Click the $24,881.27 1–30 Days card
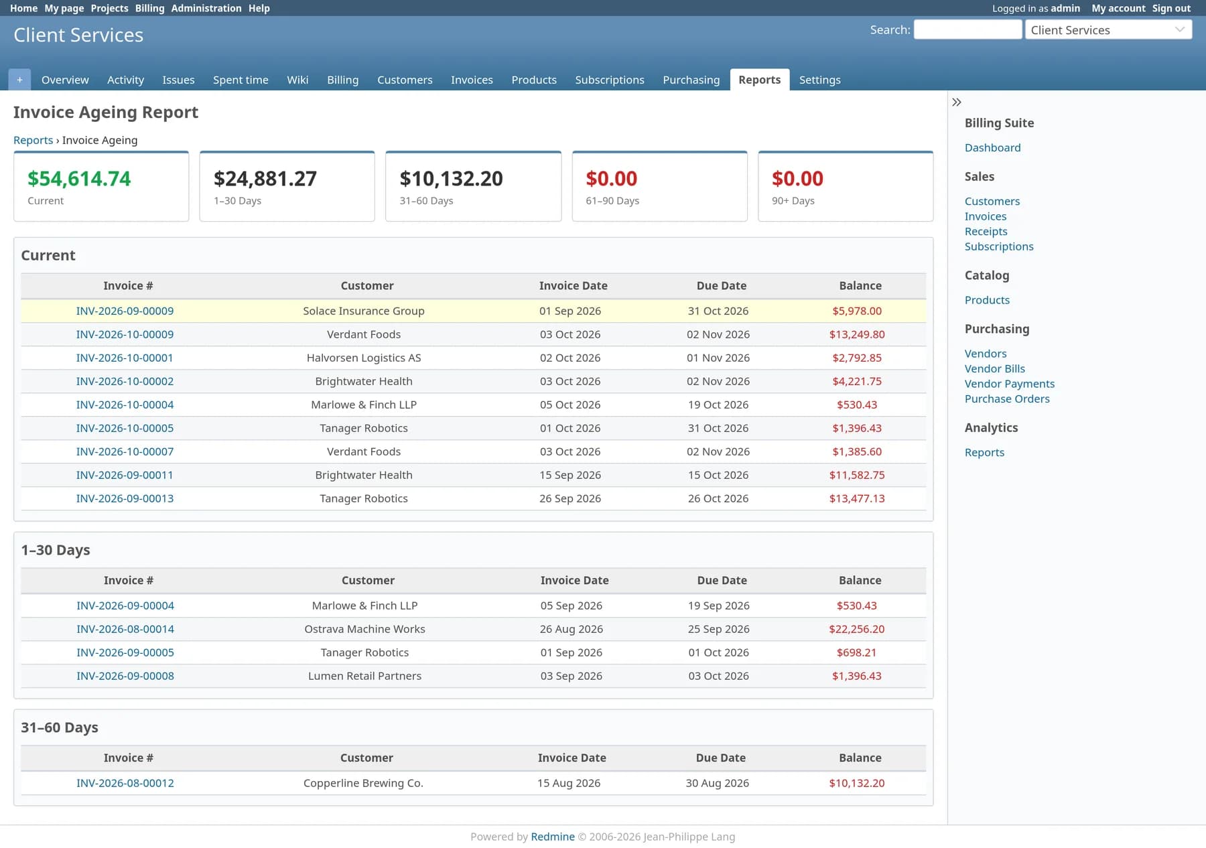 (287, 186)
